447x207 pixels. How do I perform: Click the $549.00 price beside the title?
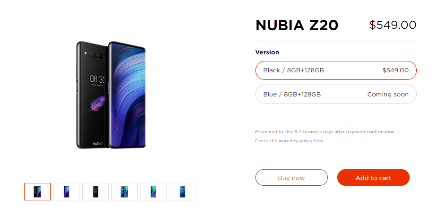393,26
